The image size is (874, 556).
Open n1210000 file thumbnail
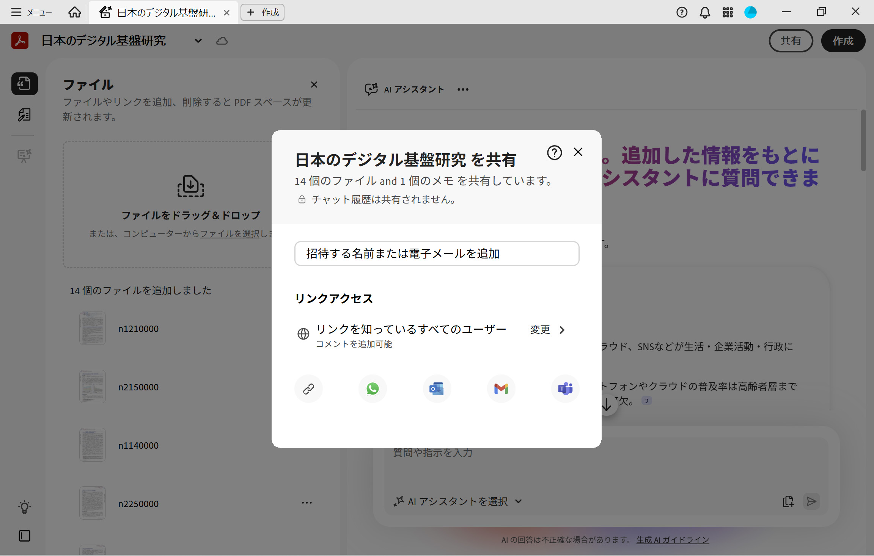[93, 328]
